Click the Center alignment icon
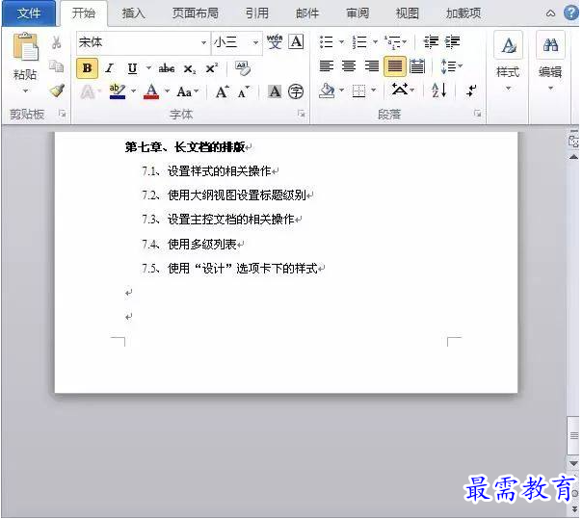The height and width of the screenshot is (519, 583). point(349,66)
